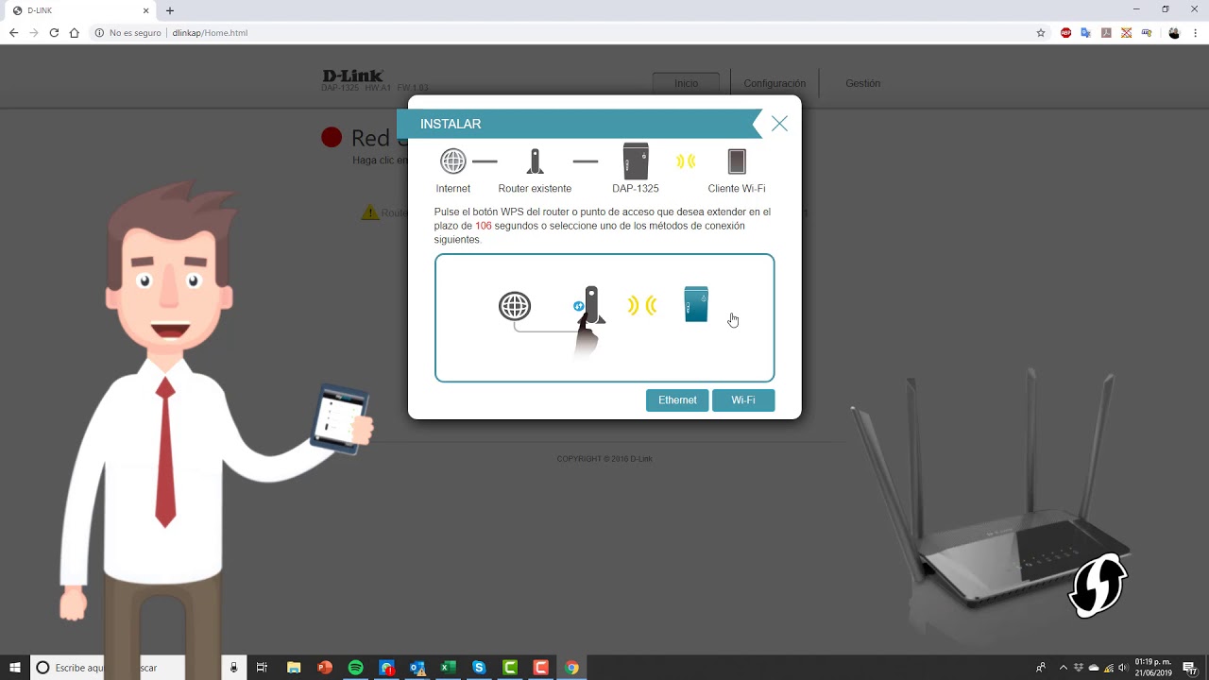Open the Google Translate extension
1209x680 pixels.
click(1086, 32)
